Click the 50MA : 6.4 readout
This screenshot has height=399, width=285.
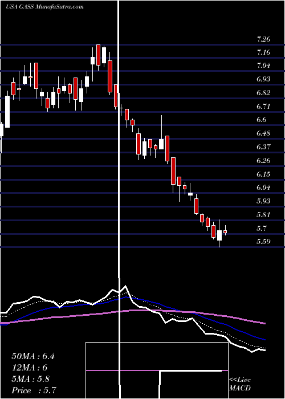pyautogui.click(x=33, y=356)
